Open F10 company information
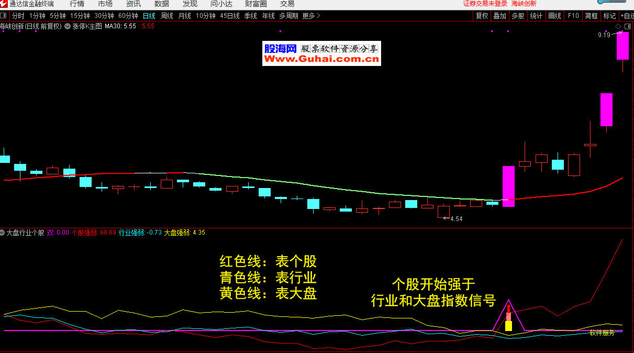 573,16
